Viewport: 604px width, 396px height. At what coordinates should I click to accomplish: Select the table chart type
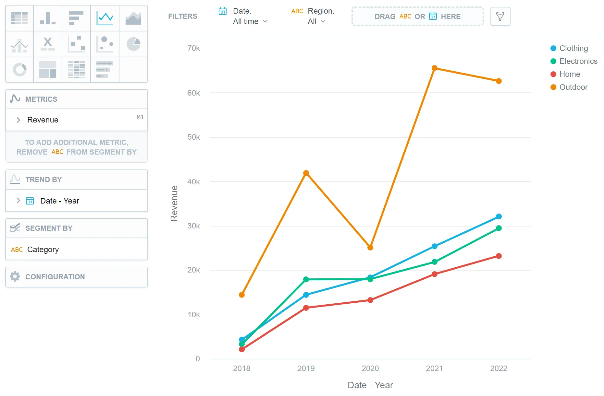pos(19,18)
